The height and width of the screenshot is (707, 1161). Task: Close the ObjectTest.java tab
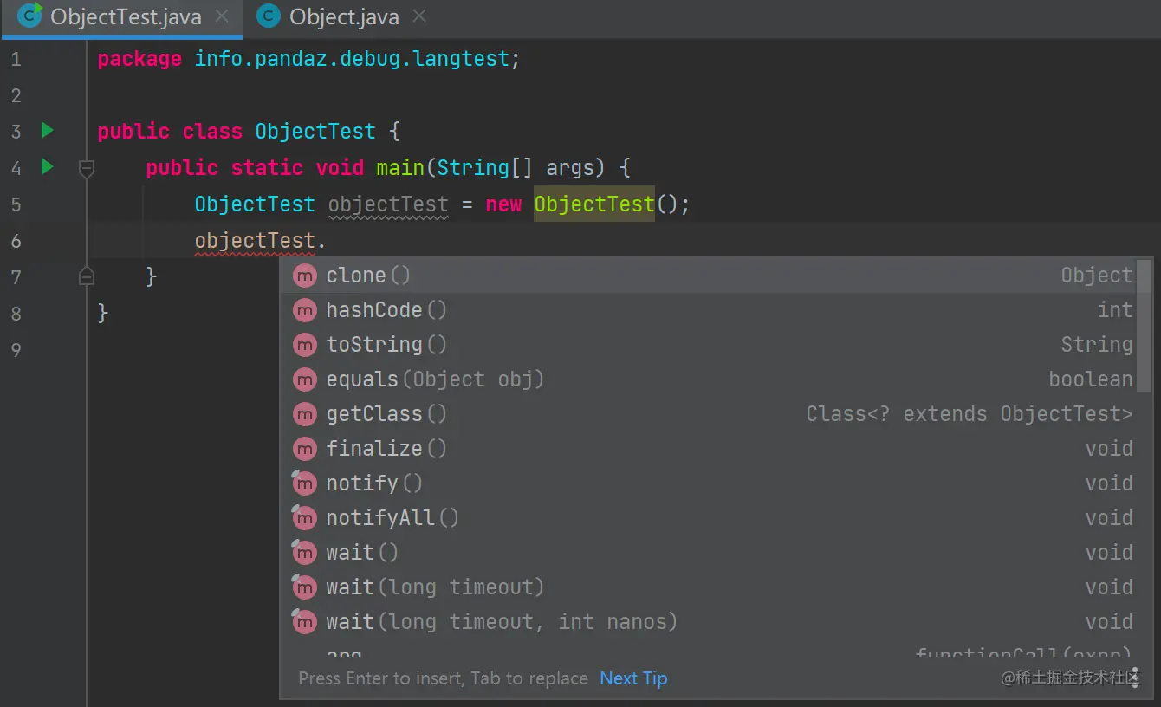click(222, 16)
